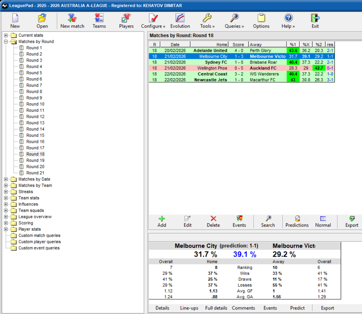Screen dimensions: 362x314
Task: Select the Events icon in the match toolbar
Action: coord(239,220)
